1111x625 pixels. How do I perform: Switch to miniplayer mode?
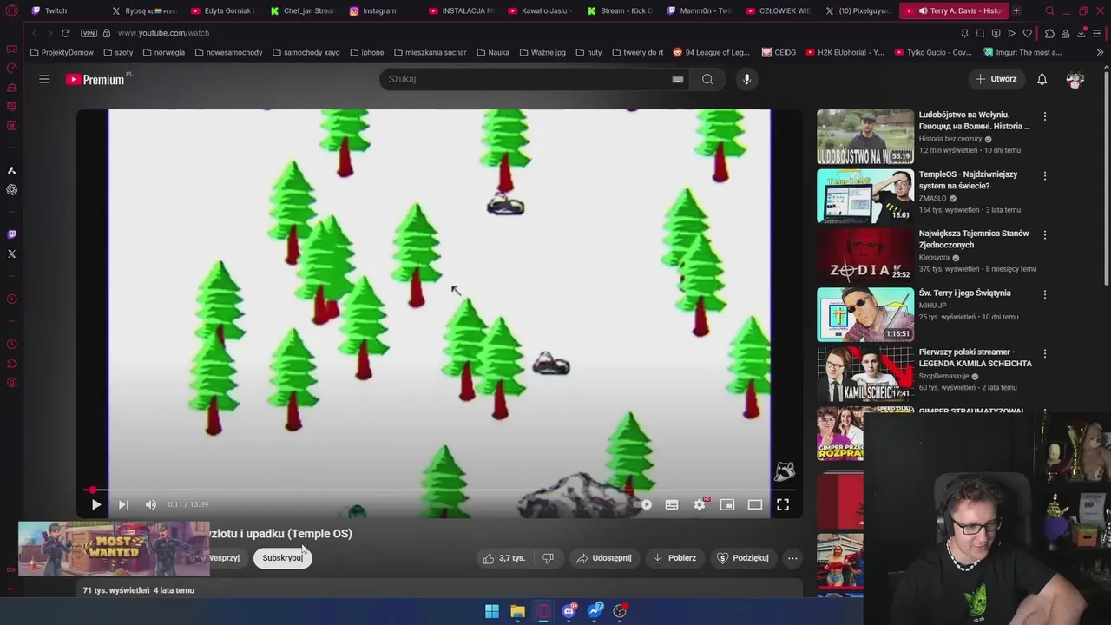click(727, 504)
